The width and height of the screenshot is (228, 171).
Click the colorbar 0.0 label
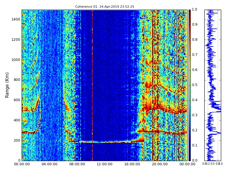pyautogui.click(x=195, y=160)
